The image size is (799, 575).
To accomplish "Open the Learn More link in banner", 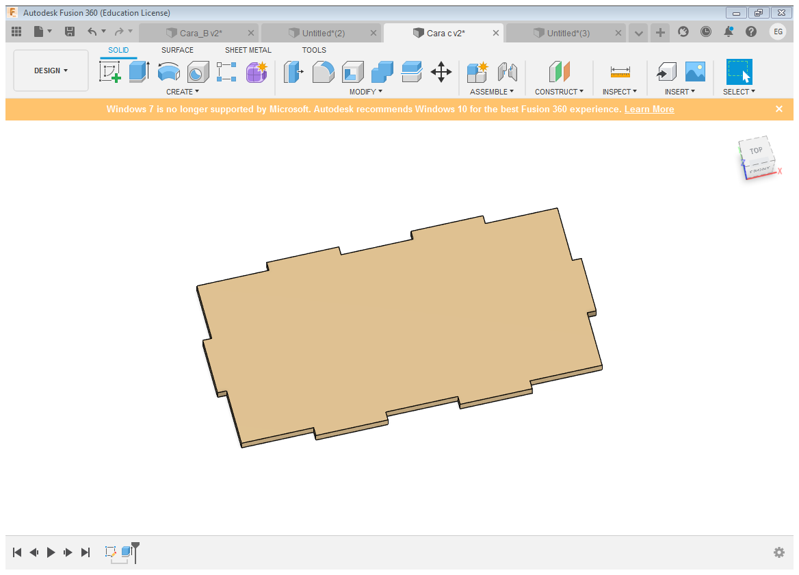I will [x=649, y=109].
